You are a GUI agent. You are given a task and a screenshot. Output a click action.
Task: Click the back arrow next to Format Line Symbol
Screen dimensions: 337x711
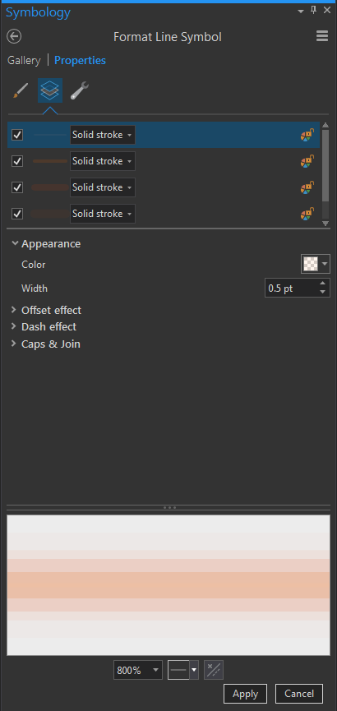point(15,36)
